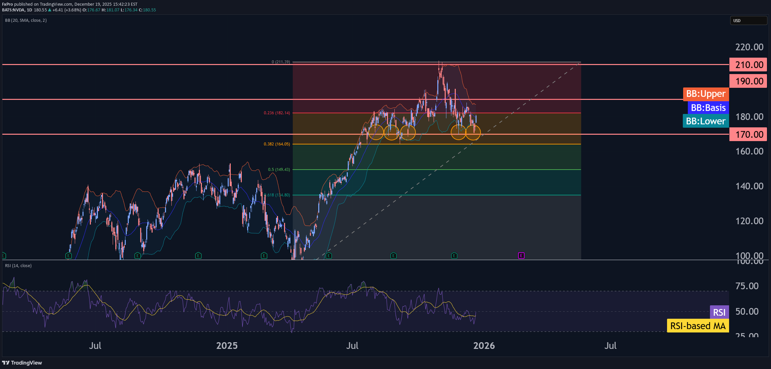Viewport: 771px width, 369px height.
Task: Select the BB:Upper label on the price scale
Action: coord(705,94)
